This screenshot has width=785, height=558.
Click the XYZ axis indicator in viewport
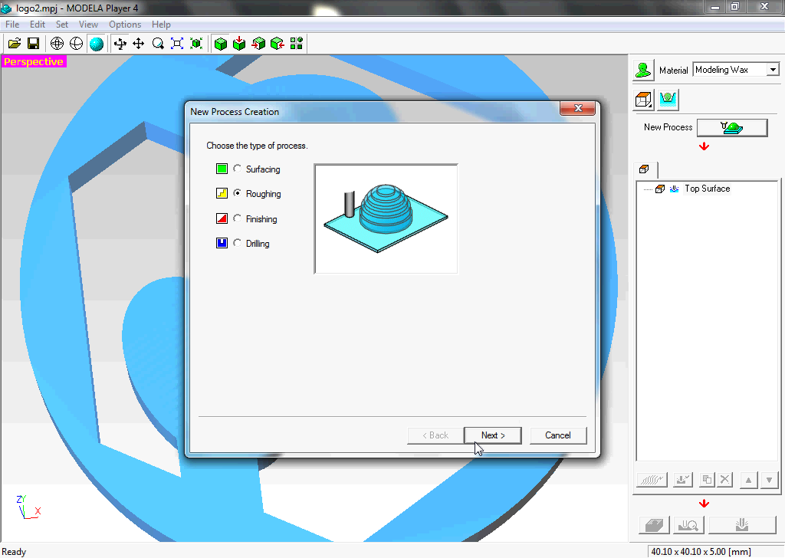(28, 507)
